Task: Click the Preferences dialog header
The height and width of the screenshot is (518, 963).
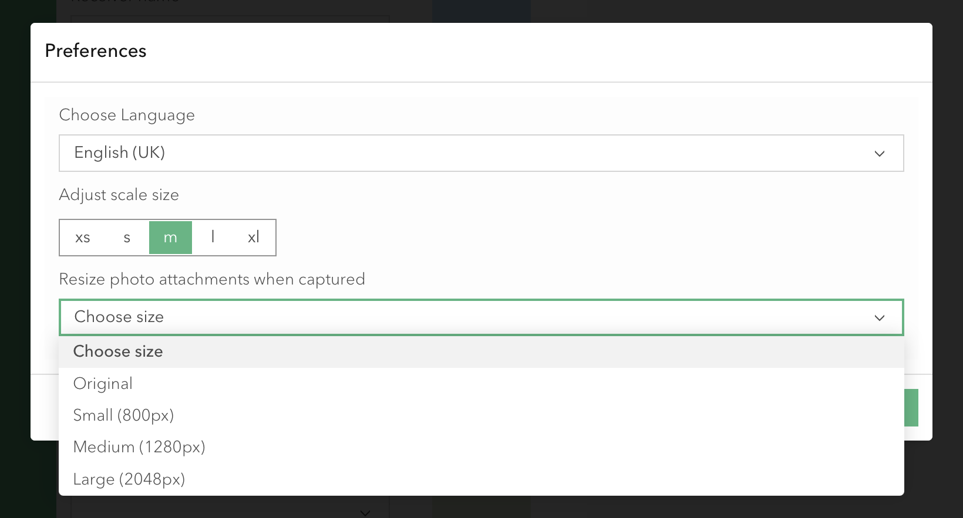Action: point(95,51)
